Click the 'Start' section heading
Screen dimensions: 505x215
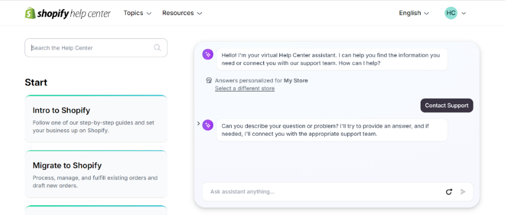coord(36,82)
